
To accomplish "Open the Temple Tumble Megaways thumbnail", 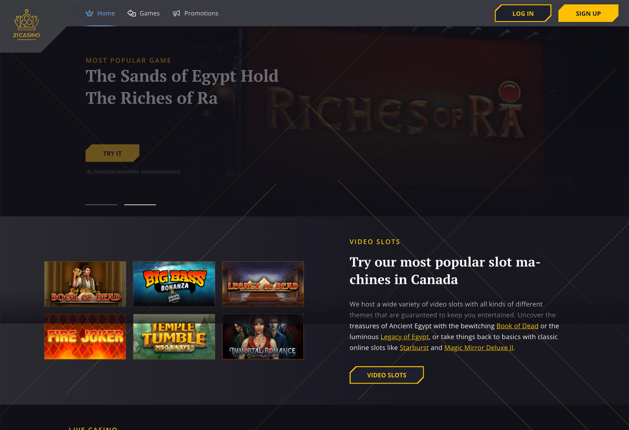I will pyautogui.click(x=174, y=337).
